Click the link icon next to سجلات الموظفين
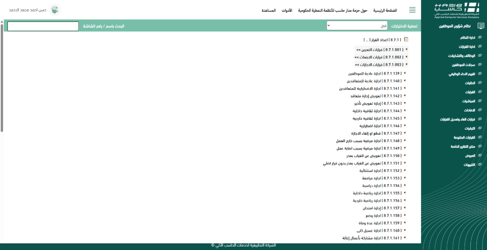This screenshot has width=487, height=250. pos(480,65)
